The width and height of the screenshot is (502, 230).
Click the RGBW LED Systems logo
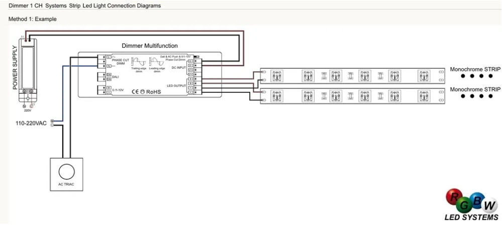(471, 204)
